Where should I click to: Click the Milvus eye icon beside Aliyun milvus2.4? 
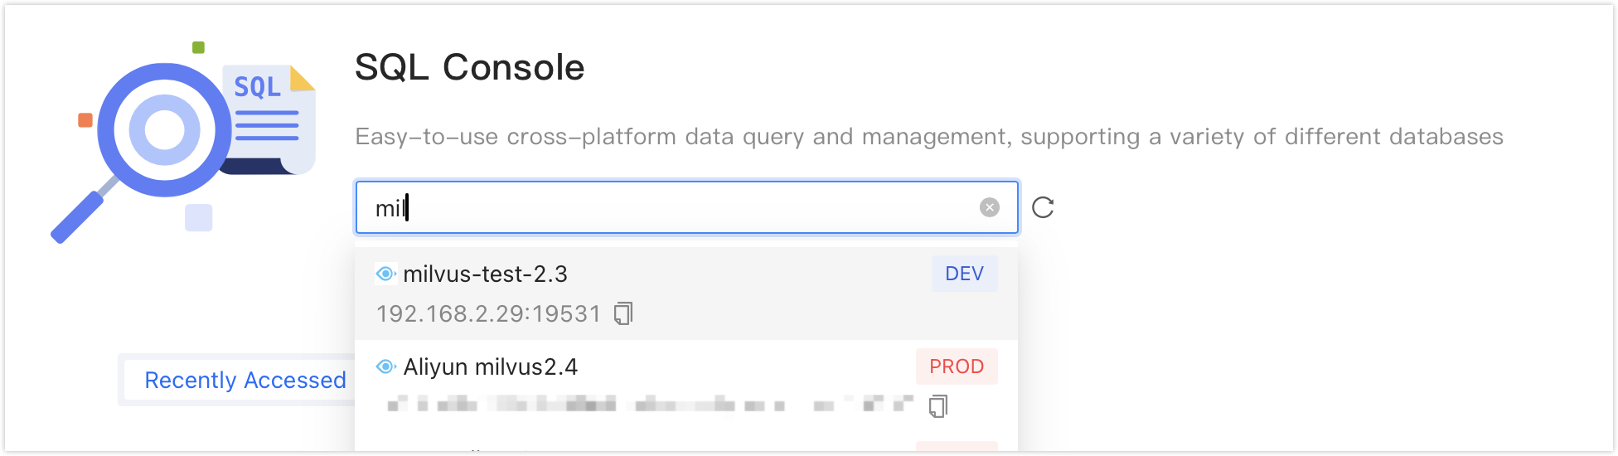coord(385,366)
